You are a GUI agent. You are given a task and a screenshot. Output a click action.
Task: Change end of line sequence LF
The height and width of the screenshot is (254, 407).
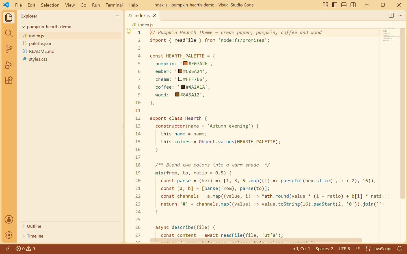pyautogui.click(x=358, y=249)
